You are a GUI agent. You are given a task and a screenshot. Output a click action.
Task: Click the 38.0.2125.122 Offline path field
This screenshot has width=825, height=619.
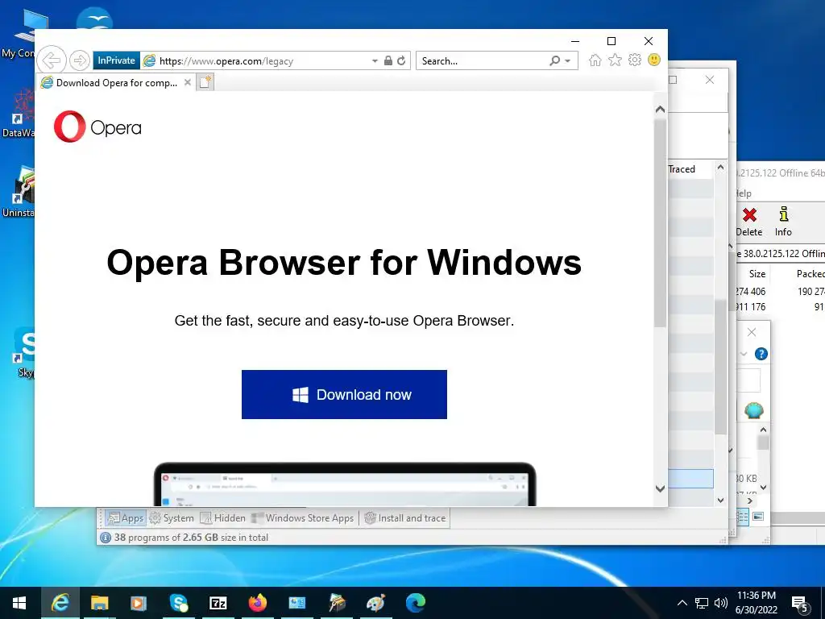pos(781,254)
